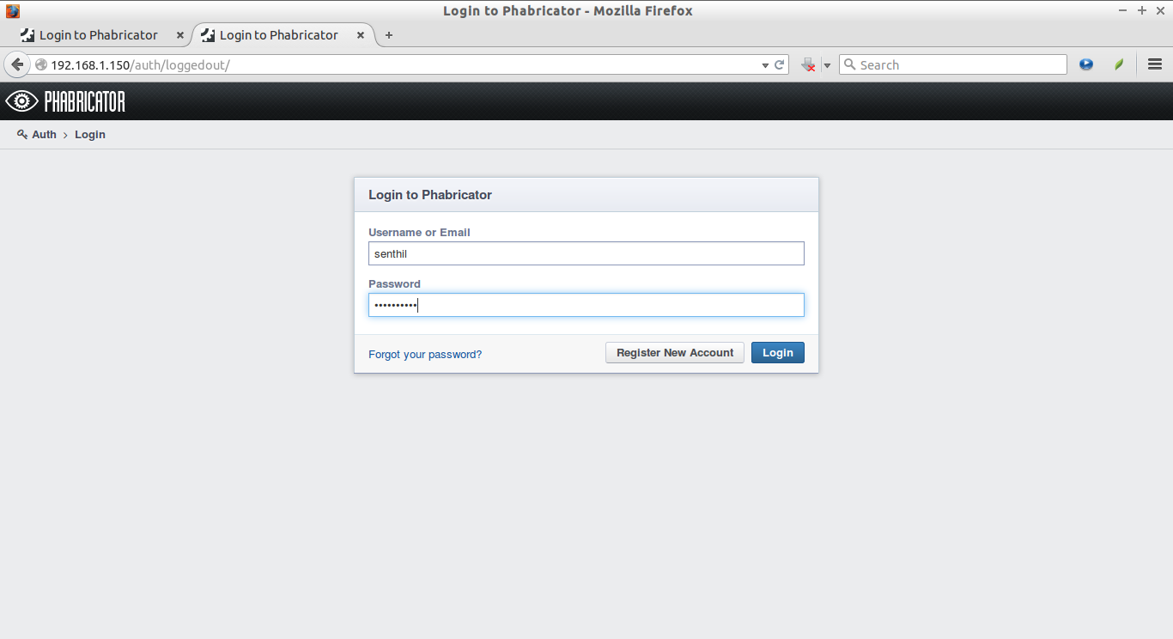Click the search magnifier icon
This screenshot has height=639, width=1173.
[849, 64]
